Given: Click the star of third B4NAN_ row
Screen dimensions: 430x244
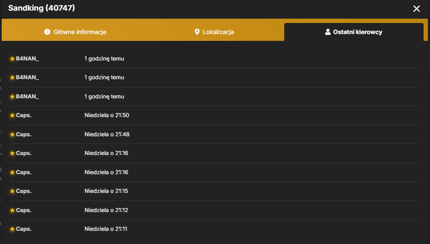Looking at the screenshot, I should [x=12, y=96].
